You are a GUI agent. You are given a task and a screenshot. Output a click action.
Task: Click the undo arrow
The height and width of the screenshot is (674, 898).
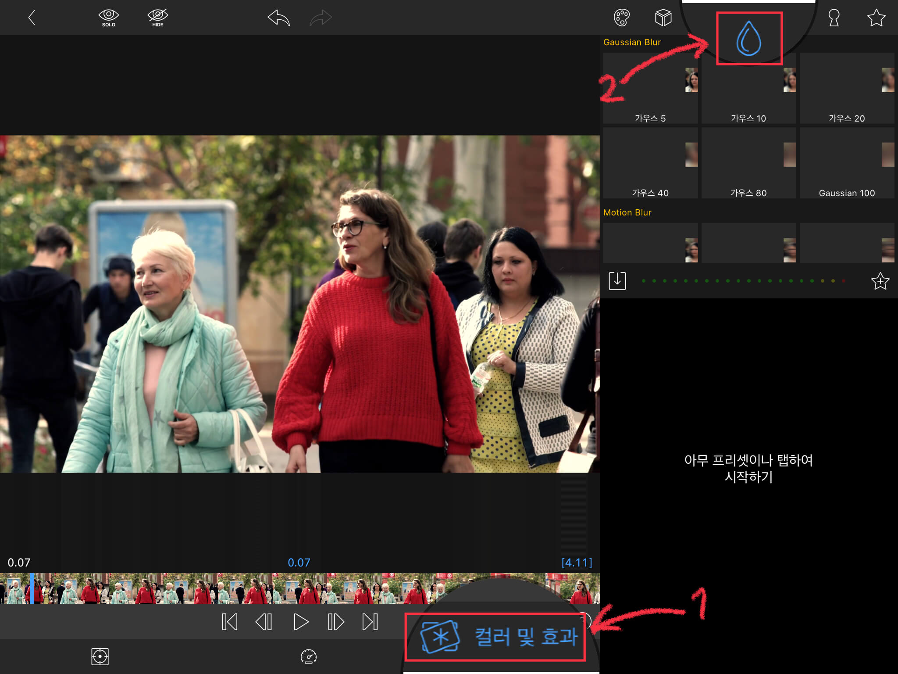(279, 18)
